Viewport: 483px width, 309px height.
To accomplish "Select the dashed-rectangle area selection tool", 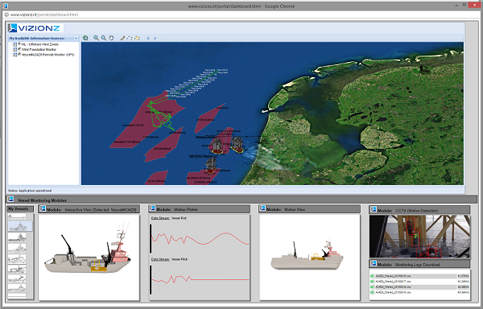I will click(130, 38).
